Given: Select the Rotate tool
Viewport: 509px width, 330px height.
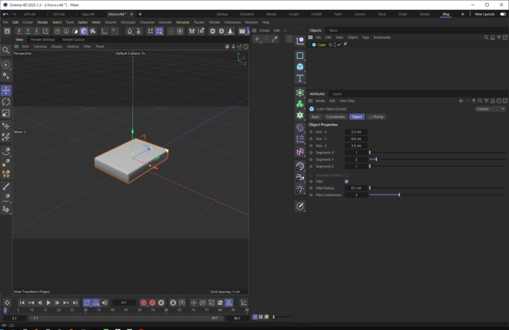Looking at the screenshot, I should click(5, 102).
